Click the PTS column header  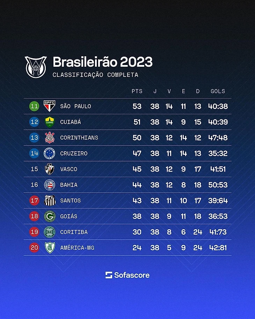pyautogui.click(x=137, y=91)
